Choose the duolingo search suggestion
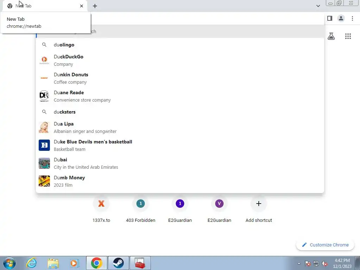 (180, 45)
